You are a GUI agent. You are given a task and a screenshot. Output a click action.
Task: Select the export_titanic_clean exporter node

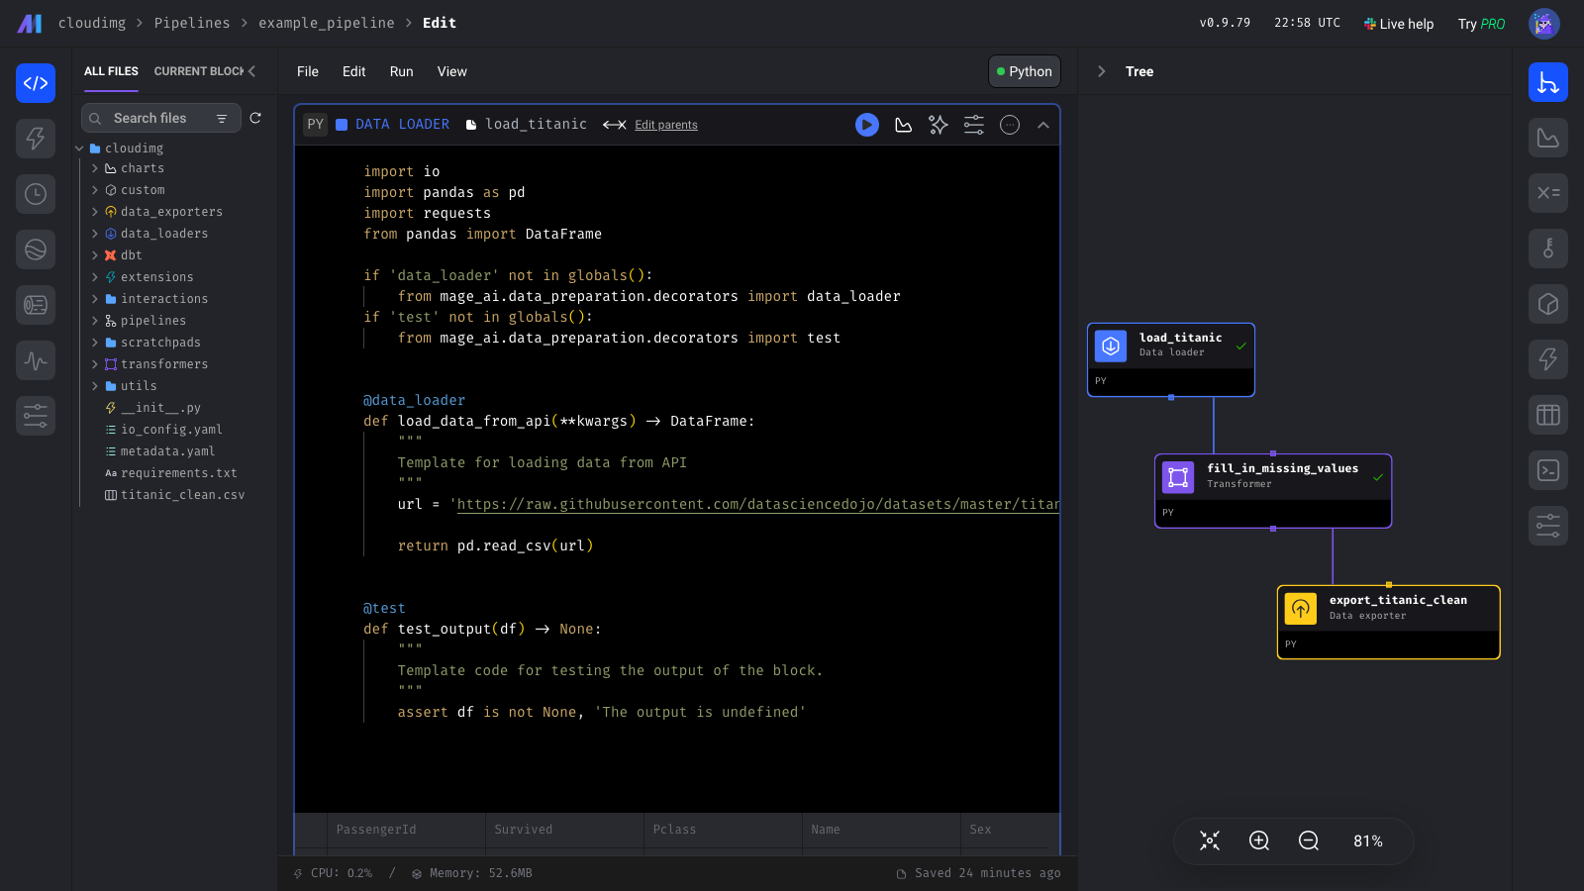(x=1389, y=622)
